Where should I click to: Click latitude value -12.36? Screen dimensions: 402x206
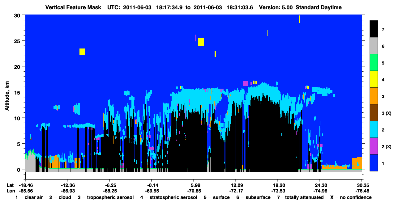(x=67, y=185)
